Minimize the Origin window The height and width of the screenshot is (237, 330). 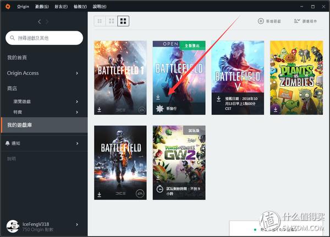tap(302, 7)
